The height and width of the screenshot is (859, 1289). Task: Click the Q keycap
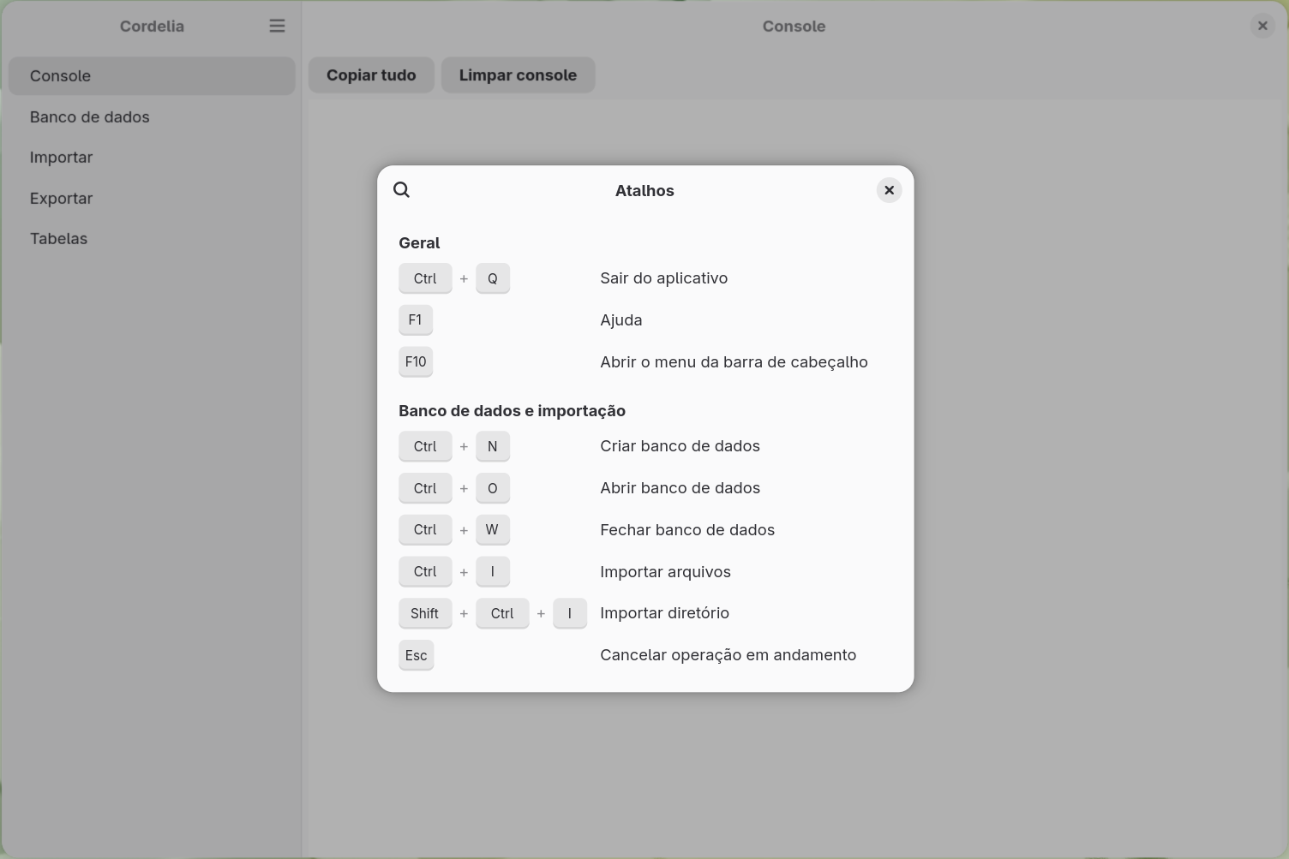(x=493, y=278)
